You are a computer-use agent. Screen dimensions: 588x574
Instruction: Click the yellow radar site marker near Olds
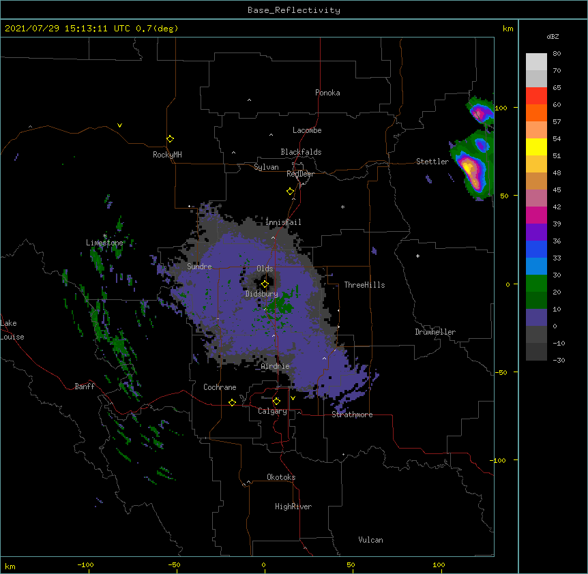(x=265, y=284)
